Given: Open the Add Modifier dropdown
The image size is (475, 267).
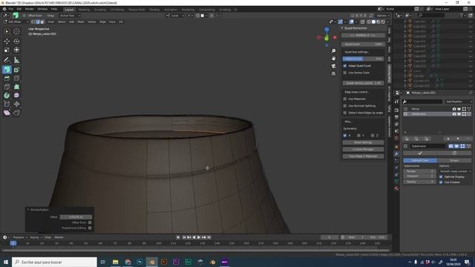Looking at the screenshot, I should [459, 102].
